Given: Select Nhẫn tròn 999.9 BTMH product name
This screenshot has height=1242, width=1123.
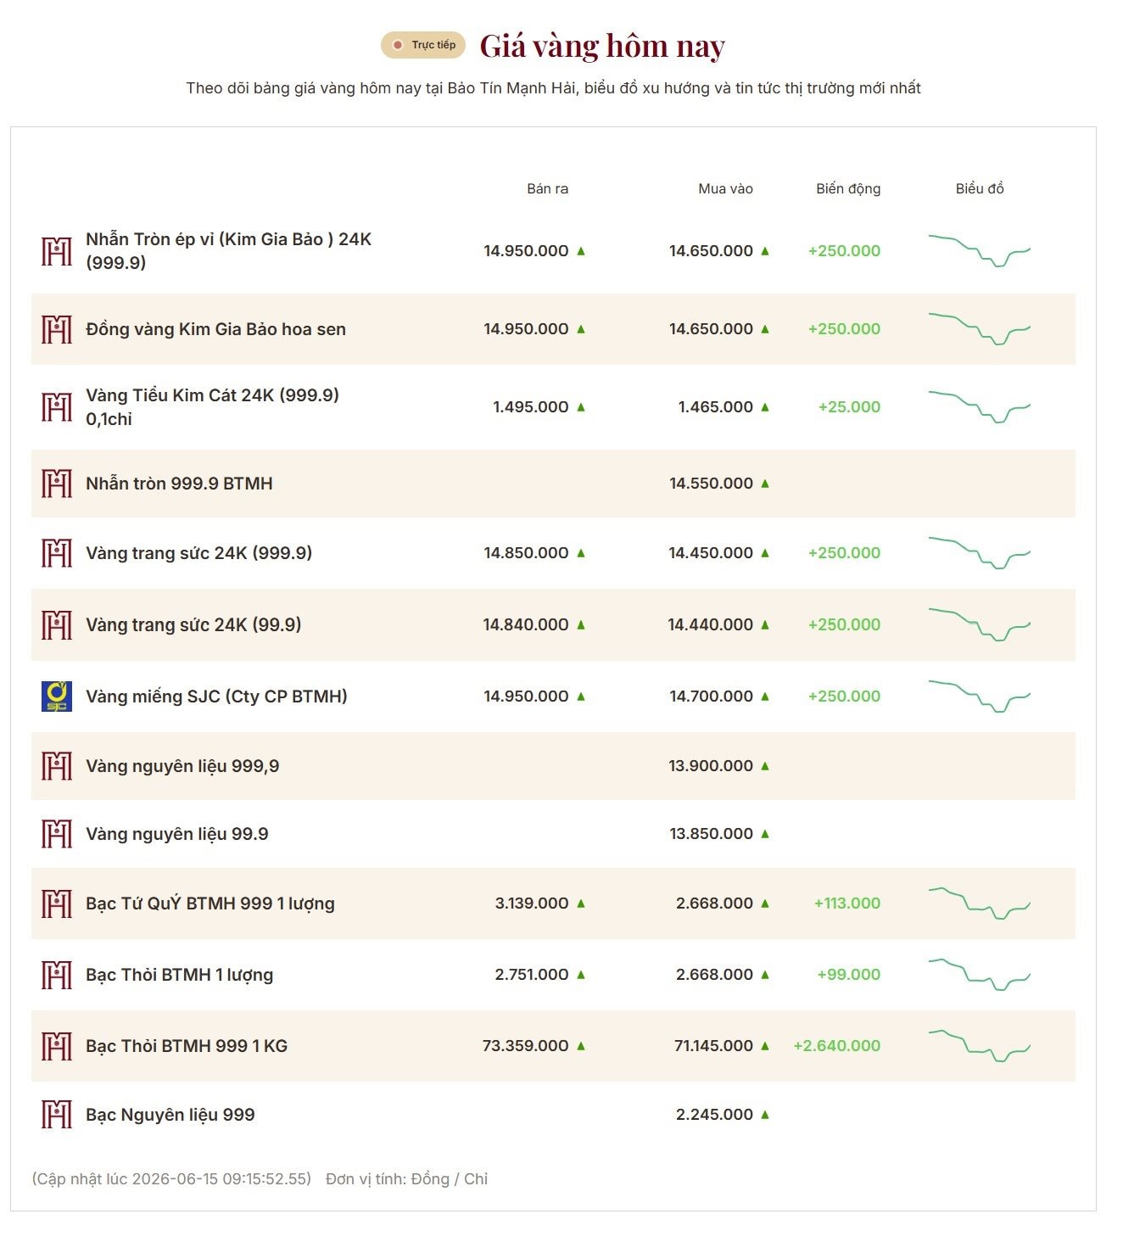Looking at the screenshot, I should click(x=179, y=484).
